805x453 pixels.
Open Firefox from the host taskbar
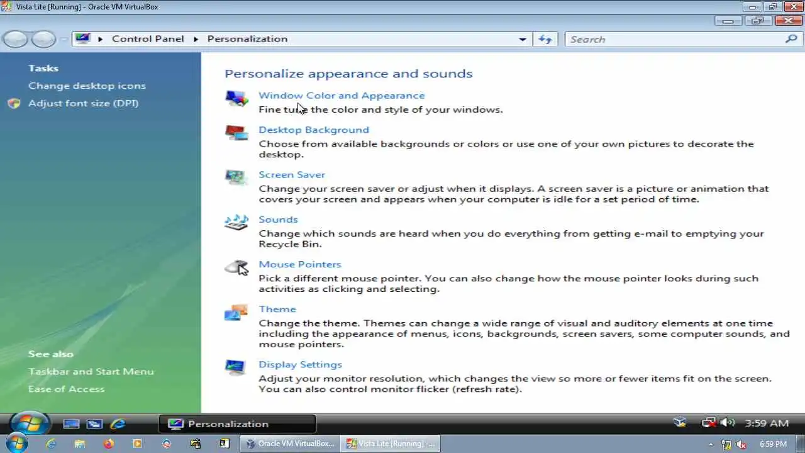[109, 444]
